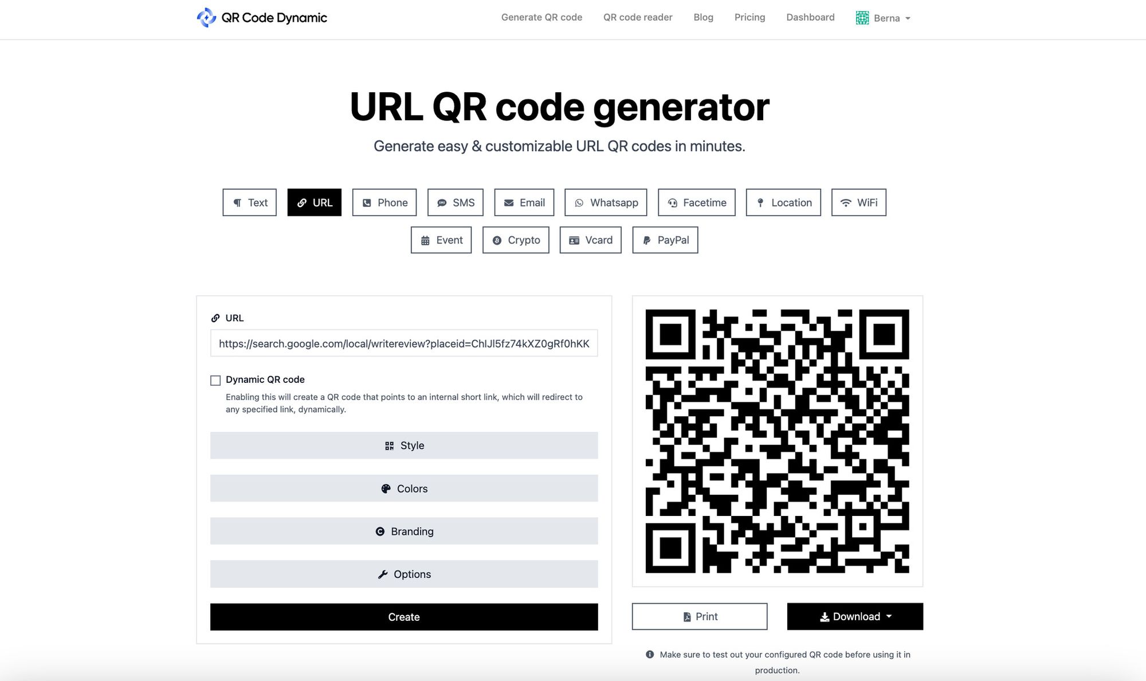Click the Print button
1146x681 pixels.
700,616
